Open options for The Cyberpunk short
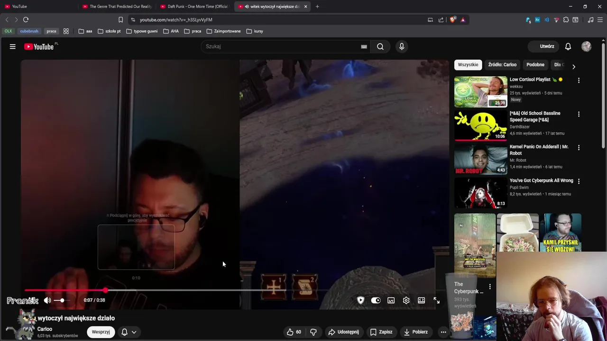607x341 pixels. tap(490, 287)
